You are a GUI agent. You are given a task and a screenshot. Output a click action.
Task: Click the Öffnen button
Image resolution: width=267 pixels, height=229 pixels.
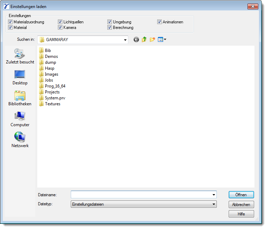point(241,195)
